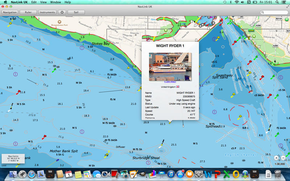The height and width of the screenshot is (181, 290).
Task: Select the yellow buoy inside the red dashed circle
Action: tap(240, 117)
